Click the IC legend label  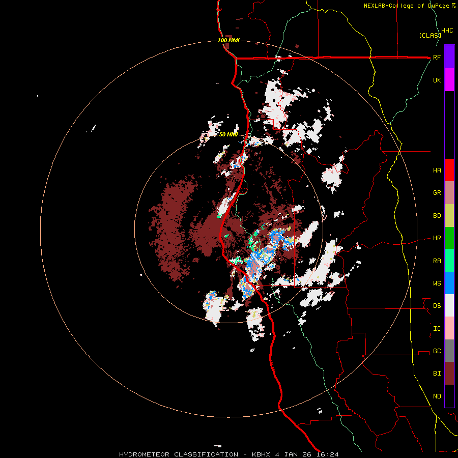[x=437, y=329]
